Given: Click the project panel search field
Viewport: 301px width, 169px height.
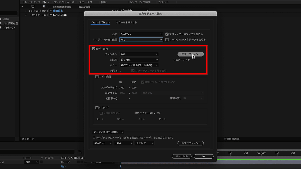Looking at the screenshot, I should [9, 13].
